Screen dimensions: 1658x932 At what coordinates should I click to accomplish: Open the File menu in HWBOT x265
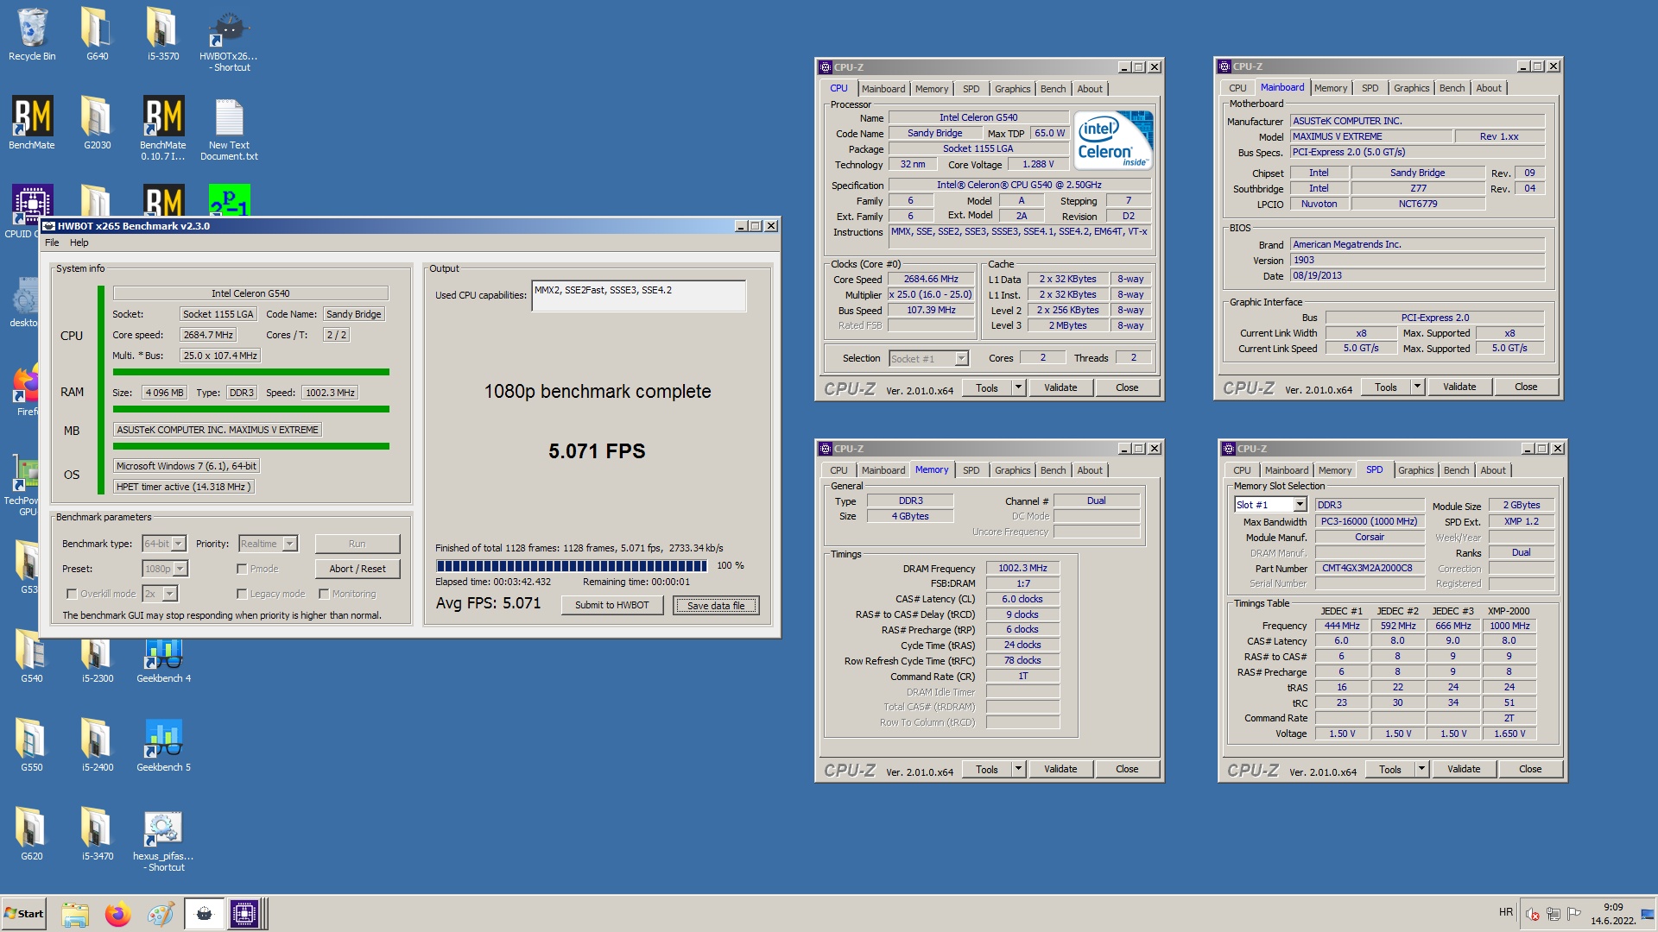point(52,242)
